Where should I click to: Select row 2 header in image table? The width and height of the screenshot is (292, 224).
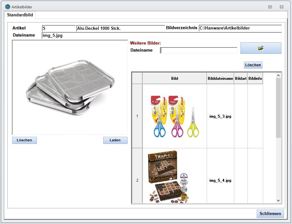(x=137, y=180)
